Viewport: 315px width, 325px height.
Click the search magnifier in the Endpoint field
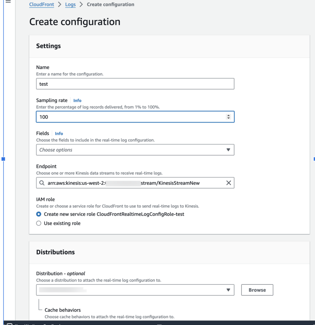41,183
